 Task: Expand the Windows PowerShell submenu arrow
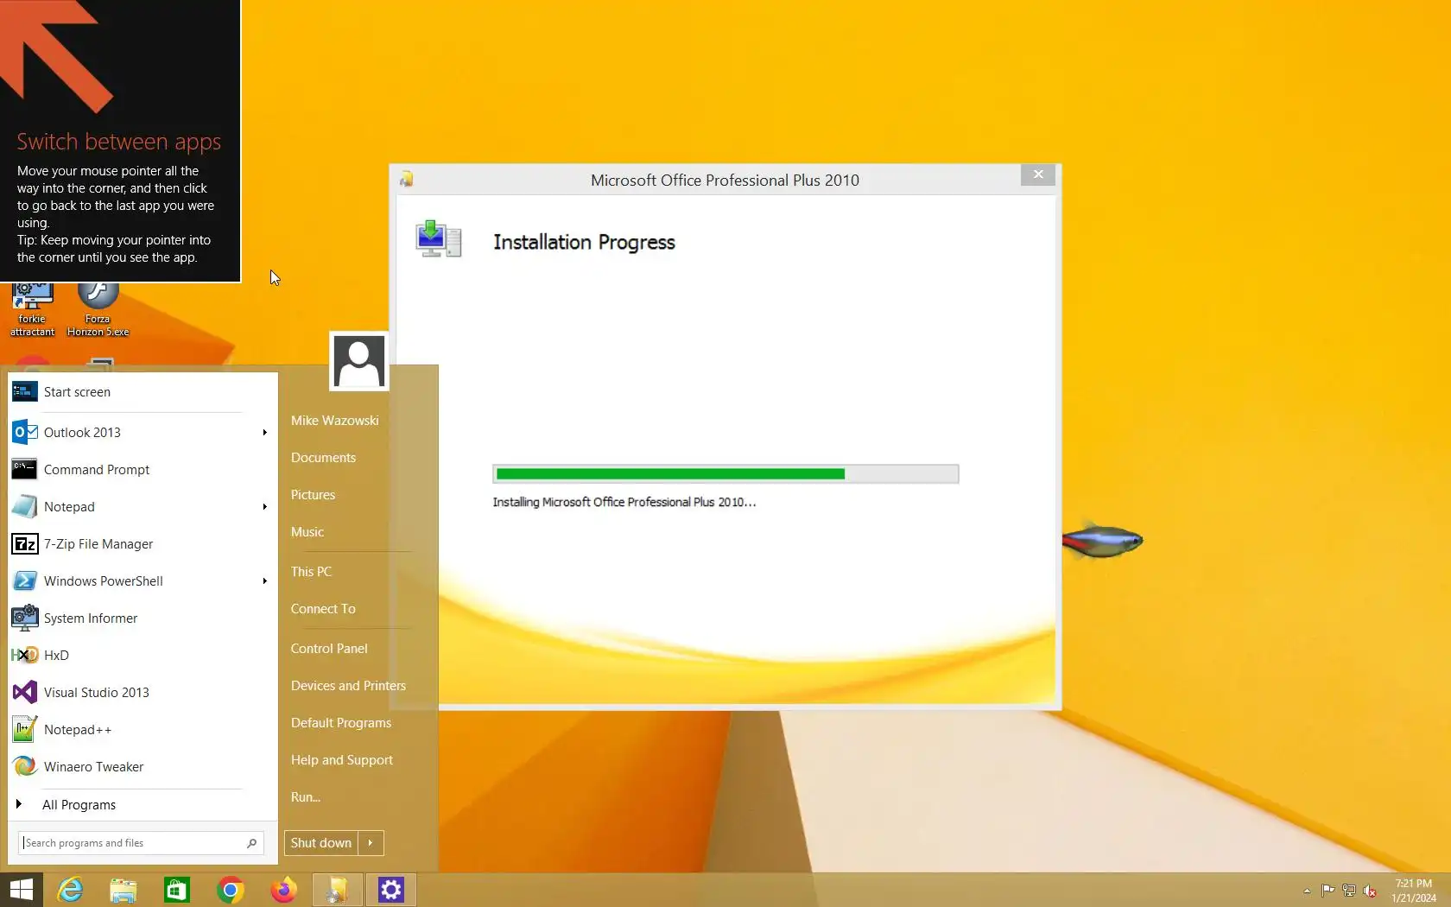click(x=265, y=580)
